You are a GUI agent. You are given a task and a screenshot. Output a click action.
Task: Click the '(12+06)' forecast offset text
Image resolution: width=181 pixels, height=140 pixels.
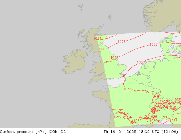pyautogui.click(x=170, y=132)
